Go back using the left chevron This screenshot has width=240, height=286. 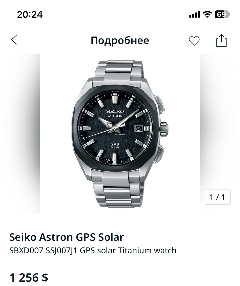click(x=14, y=40)
